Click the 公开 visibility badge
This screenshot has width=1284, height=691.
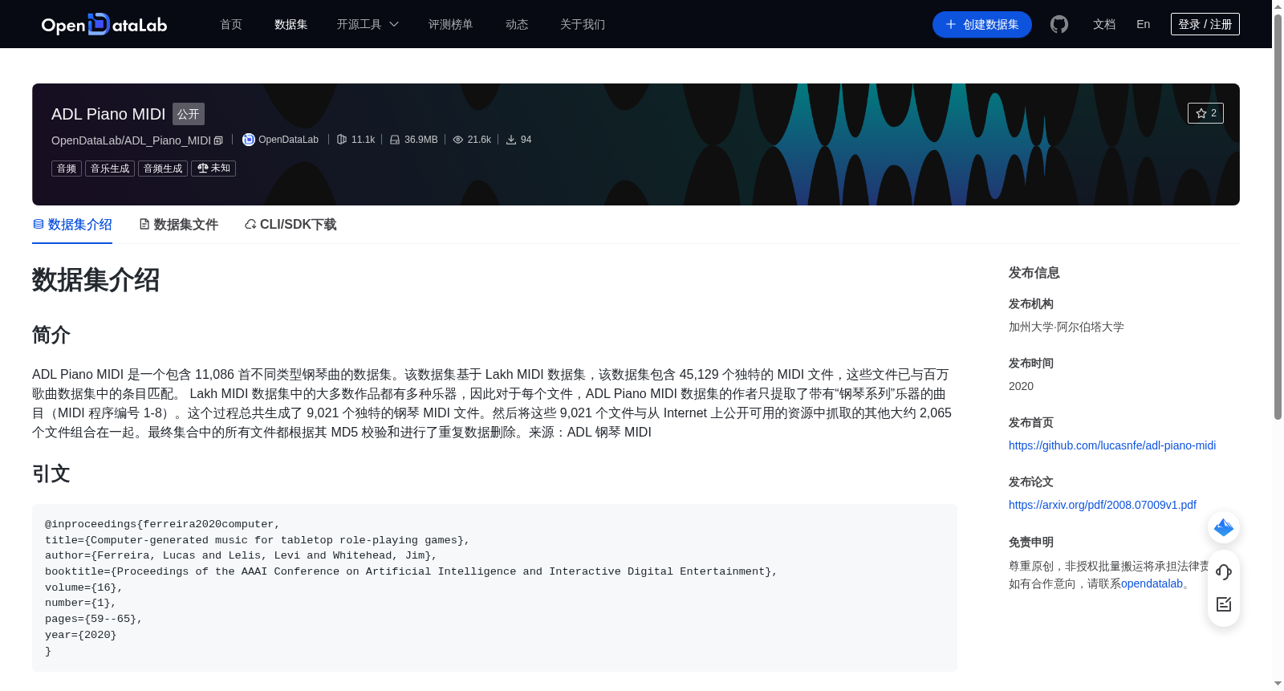click(189, 114)
